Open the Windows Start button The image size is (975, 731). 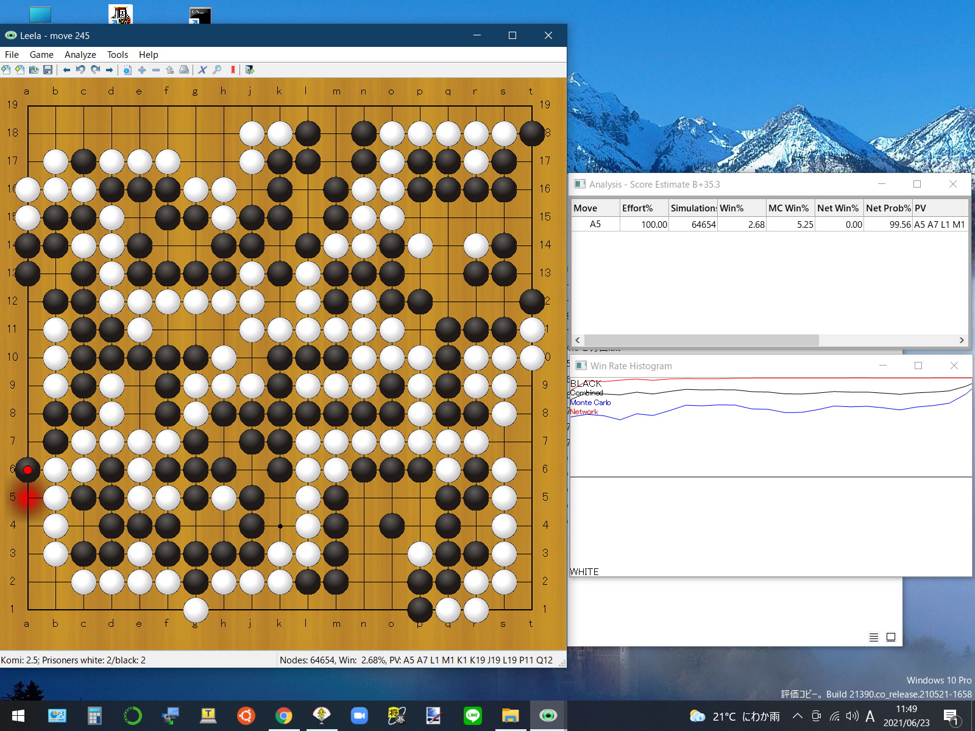18,716
